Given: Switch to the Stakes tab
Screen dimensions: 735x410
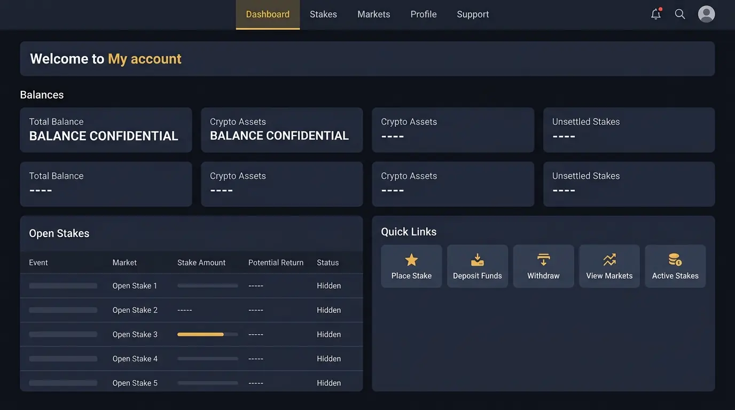Looking at the screenshot, I should pos(323,14).
